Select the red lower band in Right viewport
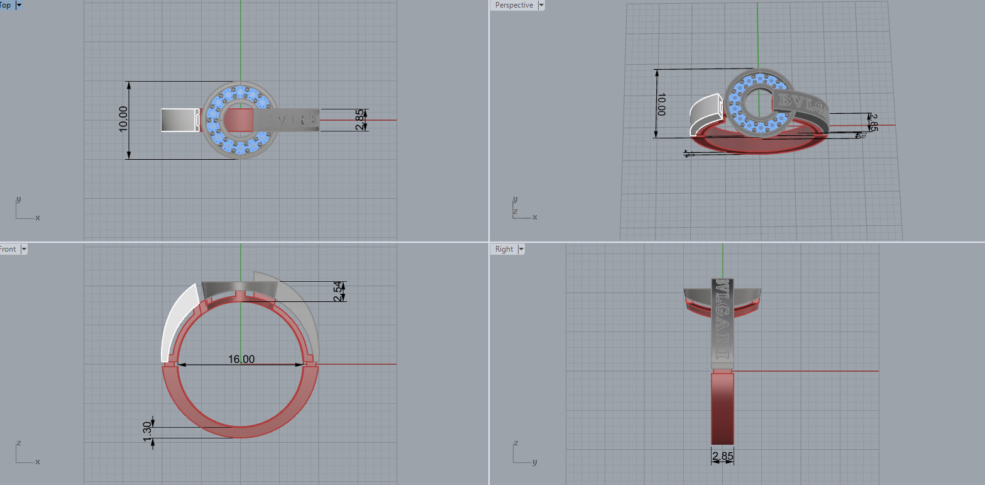Screen dimensions: 985x485 click(x=722, y=409)
